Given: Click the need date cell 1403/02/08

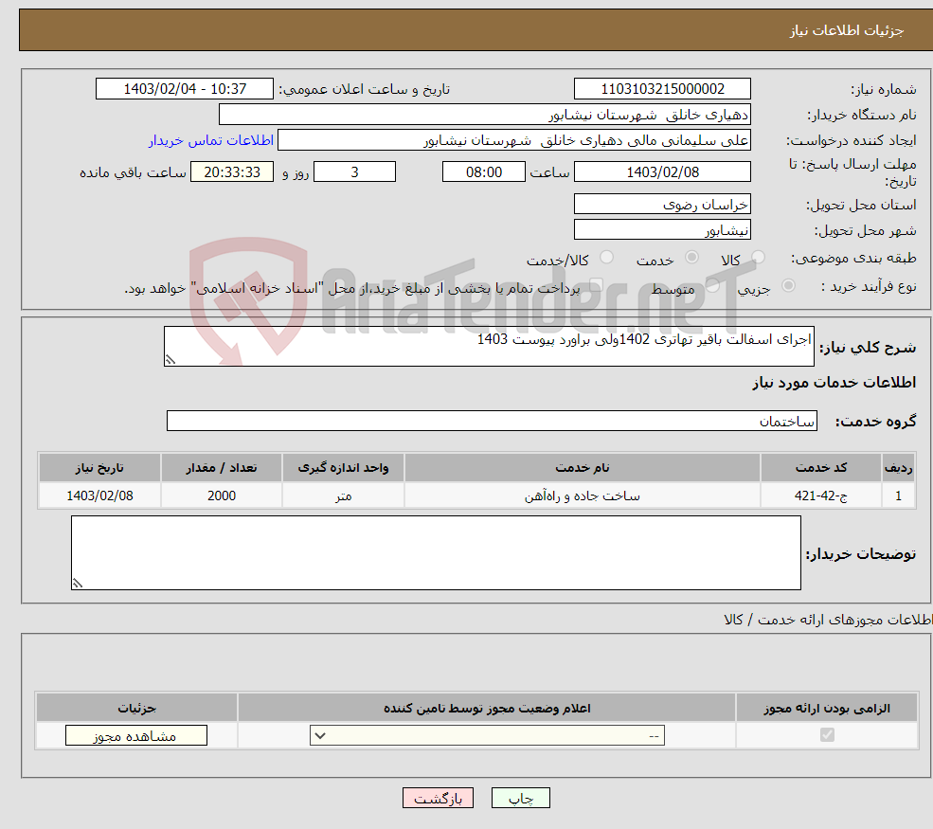Looking at the screenshot, I should [99, 496].
